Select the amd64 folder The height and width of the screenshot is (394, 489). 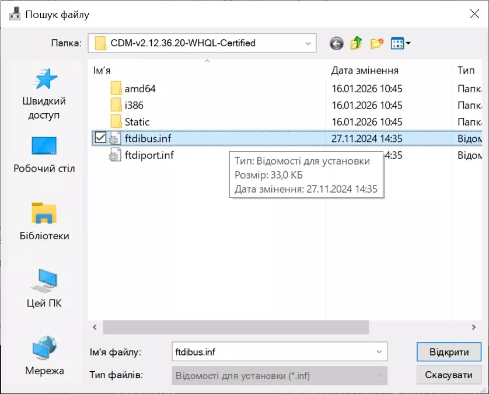[x=140, y=89]
